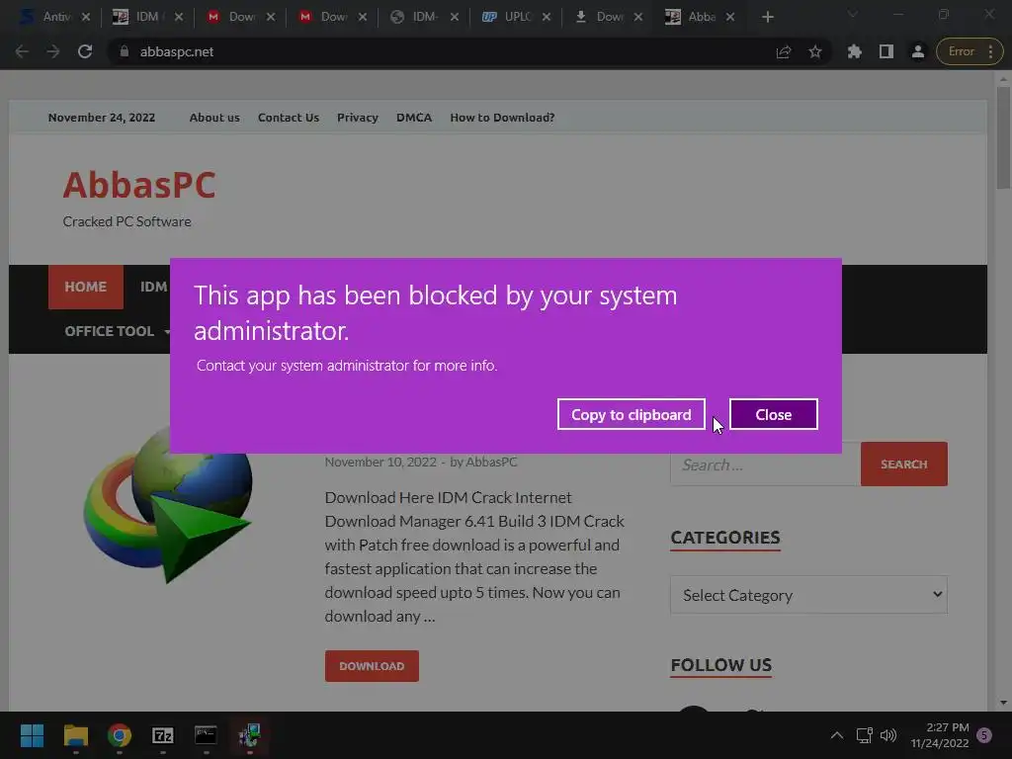Open the Contact Us link
The image size is (1012, 759).
tap(289, 118)
